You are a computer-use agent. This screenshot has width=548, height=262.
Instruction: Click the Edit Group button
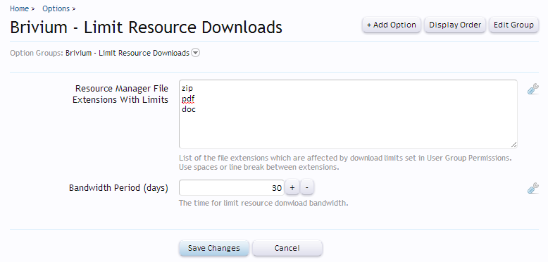[513, 25]
